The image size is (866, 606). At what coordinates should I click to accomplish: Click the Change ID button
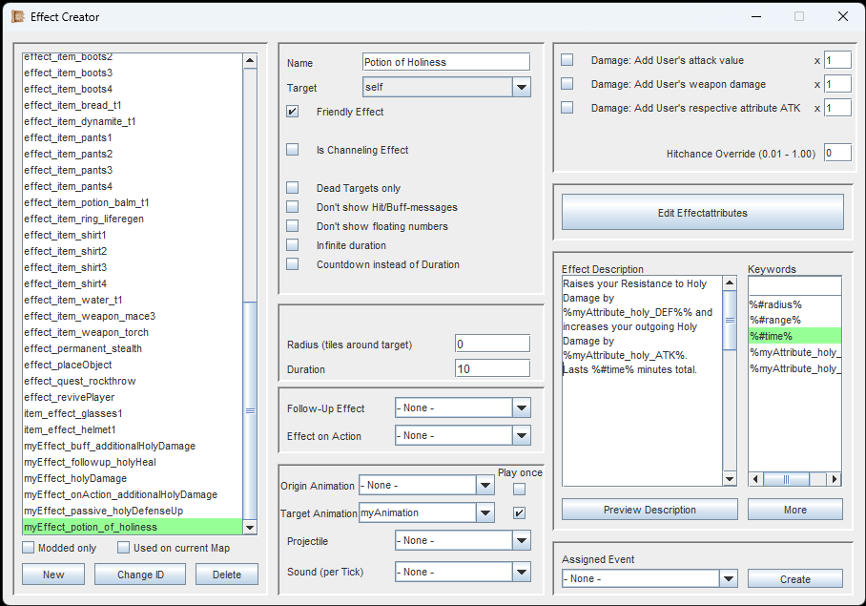[x=140, y=575]
